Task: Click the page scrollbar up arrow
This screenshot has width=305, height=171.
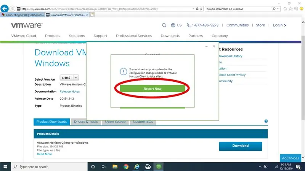Action: [303, 23]
